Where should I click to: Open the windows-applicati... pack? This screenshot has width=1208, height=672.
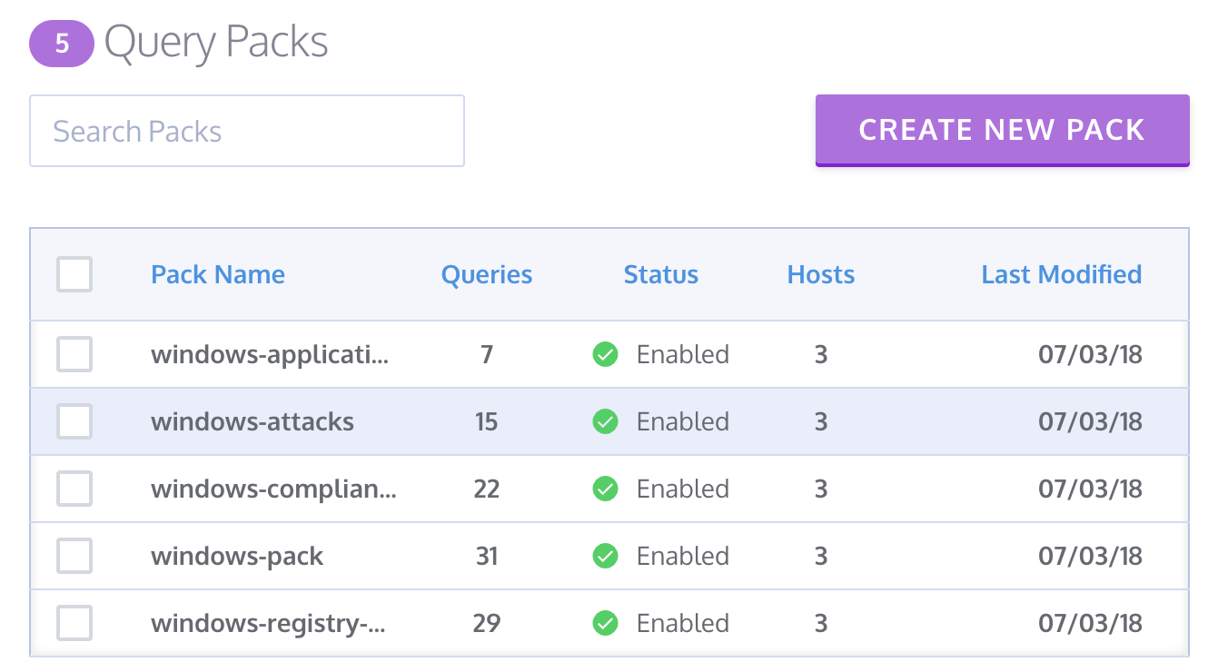270,354
